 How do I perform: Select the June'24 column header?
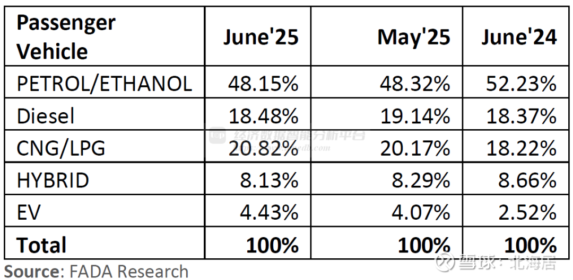coord(516,36)
